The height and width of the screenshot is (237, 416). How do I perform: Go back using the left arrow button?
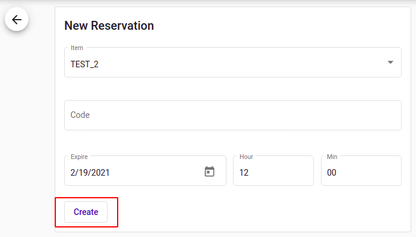click(17, 20)
